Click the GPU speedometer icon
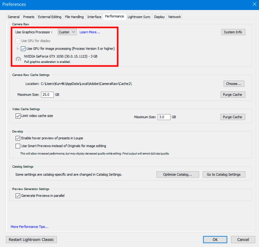The width and height of the screenshot is (259, 247). 18,59
